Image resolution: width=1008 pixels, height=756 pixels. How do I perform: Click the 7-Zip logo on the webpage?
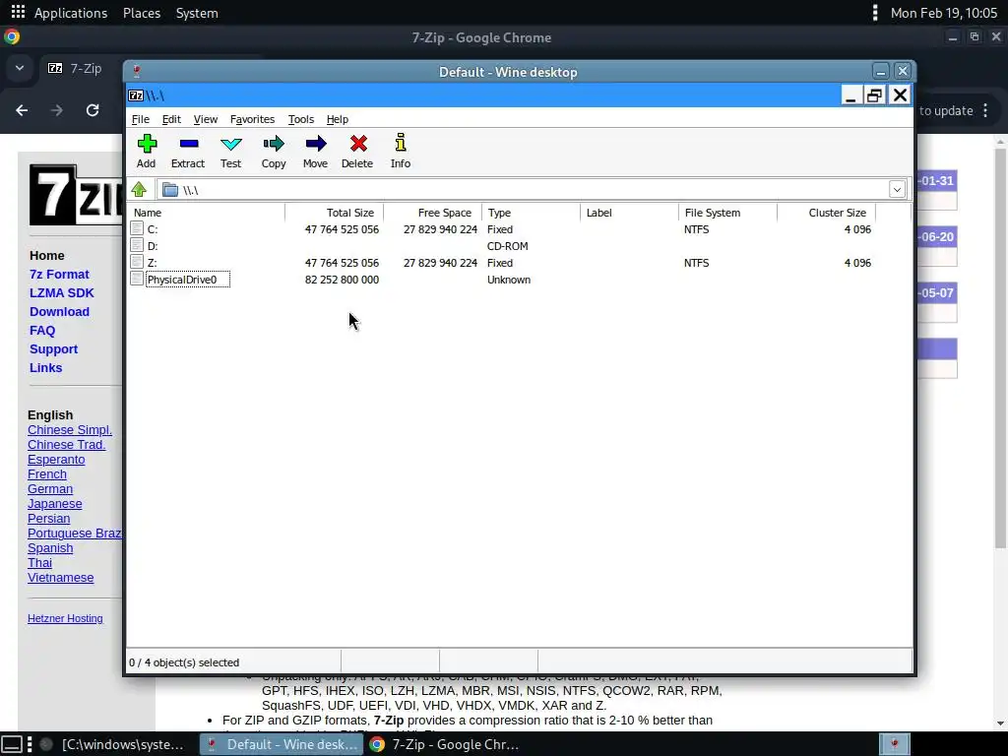75,195
